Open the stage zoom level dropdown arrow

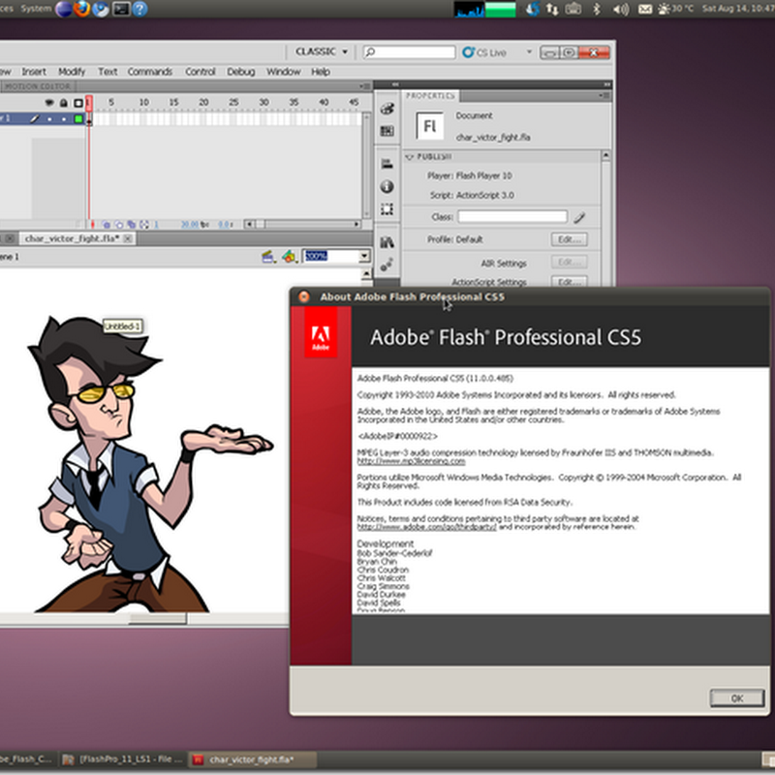point(364,256)
